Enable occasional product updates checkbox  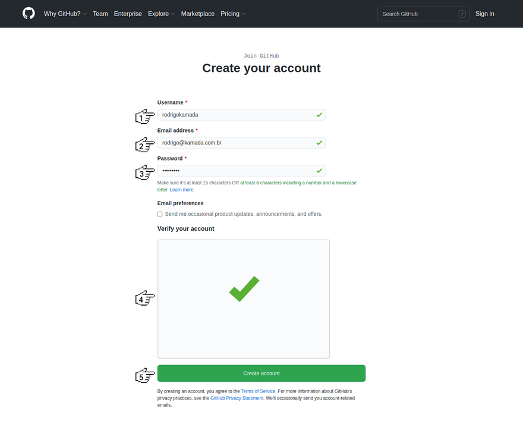coord(160,214)
